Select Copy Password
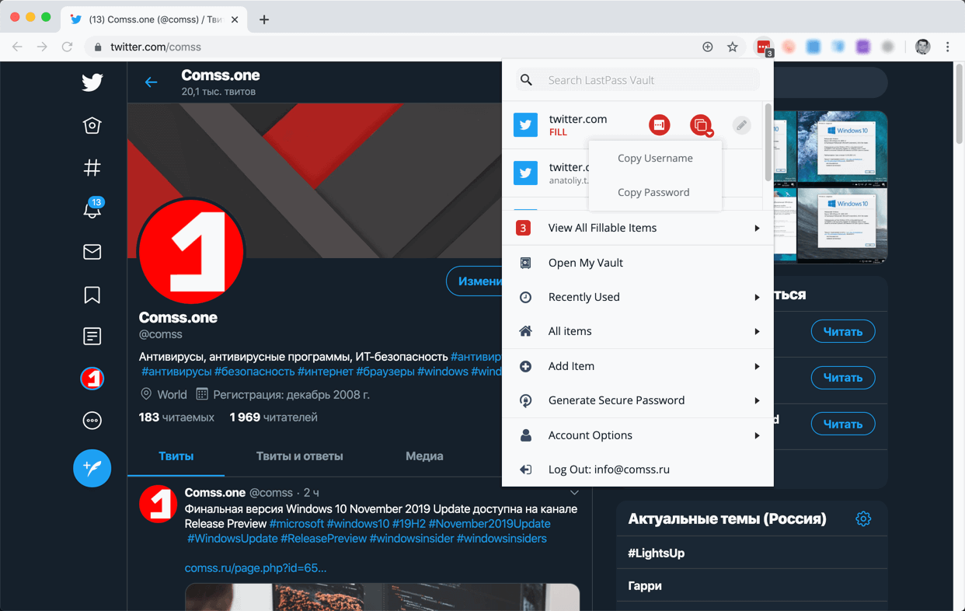Viewport: 965px width, 611px height. tap(655, 192)
